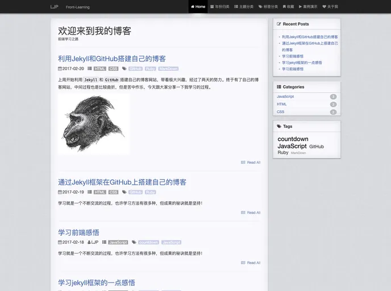The height and width of the screenshot is (291, 391).
Task: Click the edit icon beside Recent Posts
Action: click(x=278, y=24)
